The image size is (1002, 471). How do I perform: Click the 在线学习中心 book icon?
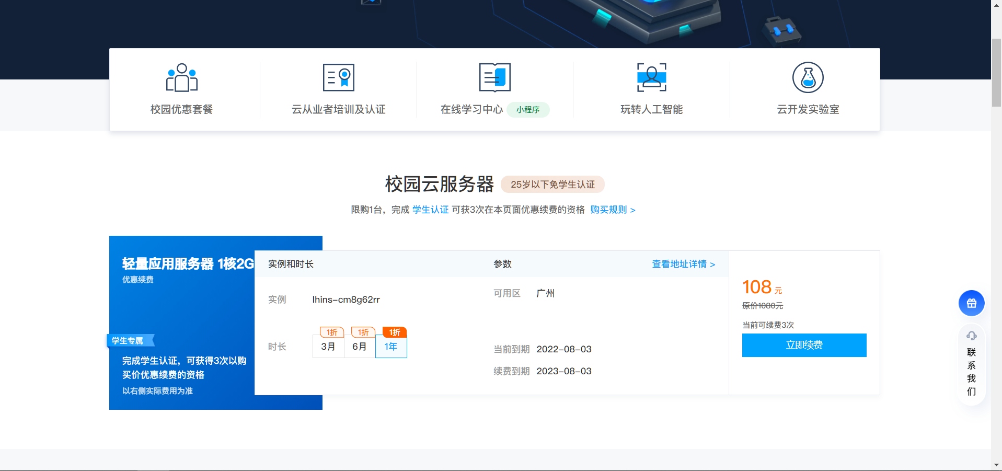(494, 77)
